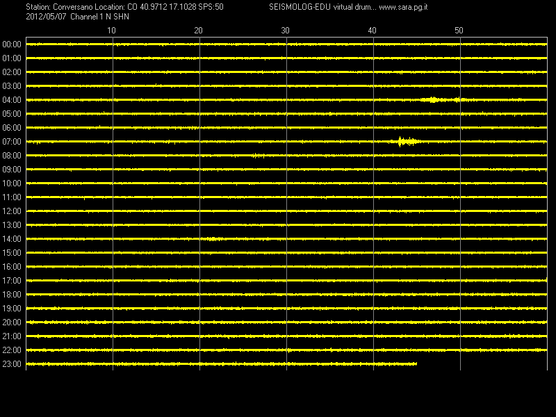Click the 01:00 hour label
The image size is (556, 417).
(12, 58)
